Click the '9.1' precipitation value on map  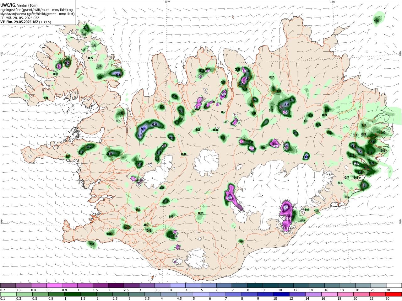(144, 129)
